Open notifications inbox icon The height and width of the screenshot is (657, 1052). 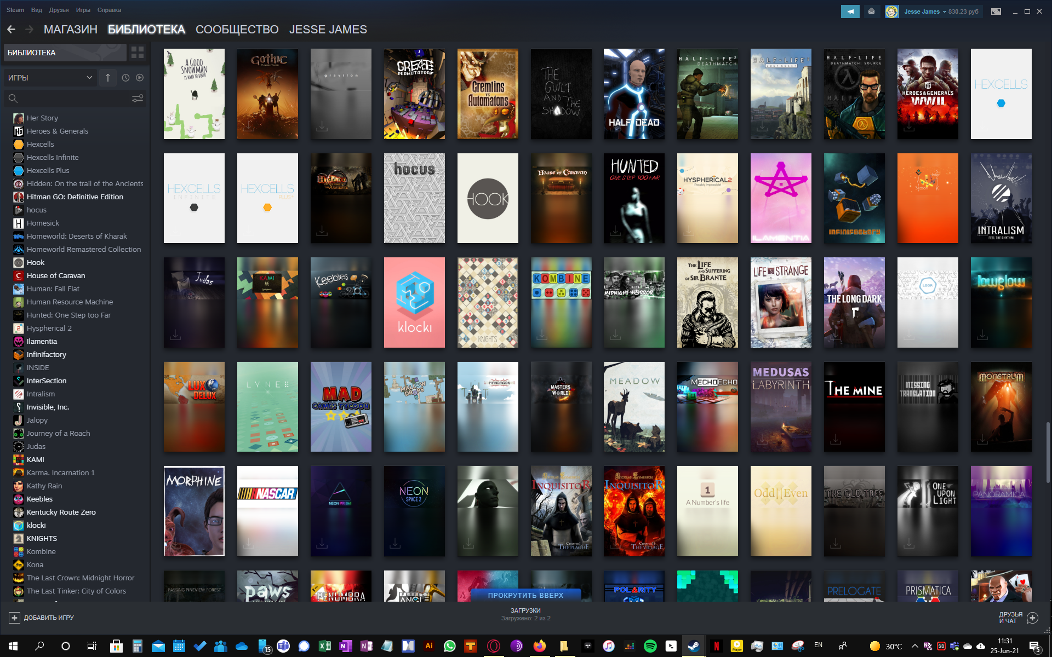coord(871,11)
